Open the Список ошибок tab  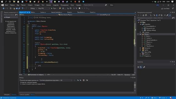pyautogui.click(x=24, y=95)
